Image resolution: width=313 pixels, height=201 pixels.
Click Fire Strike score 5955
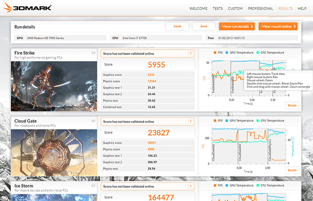click(x=156, y=65)
